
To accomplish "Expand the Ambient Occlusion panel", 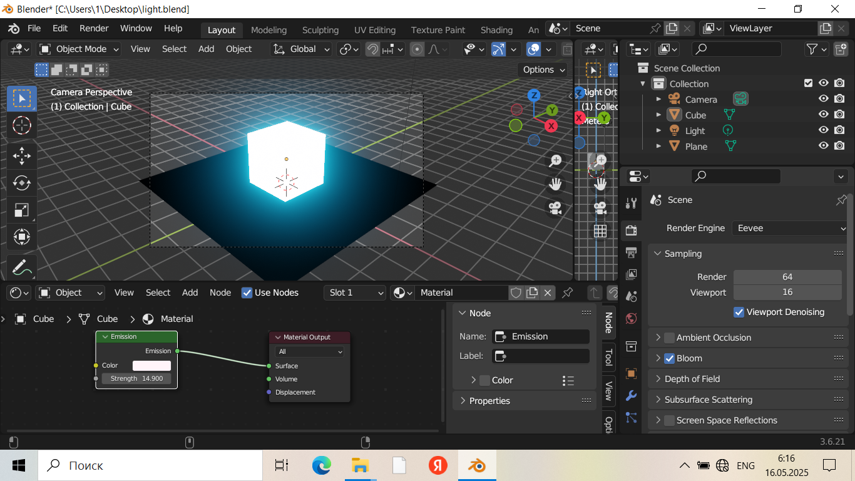I will [658, 338].
